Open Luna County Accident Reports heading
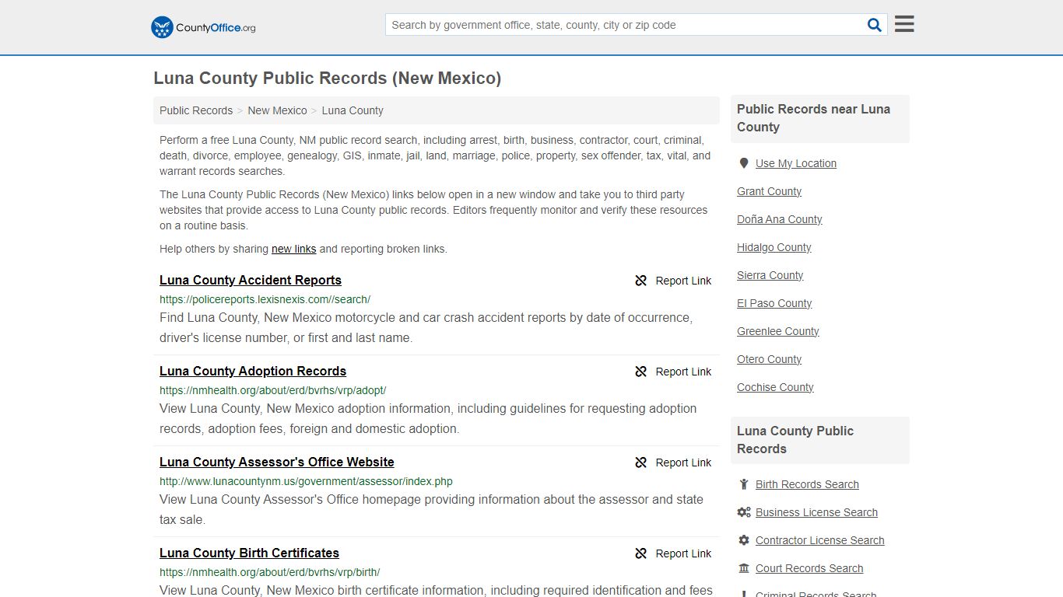Viewport: 1063px width, 597px height. click(251, 281)
